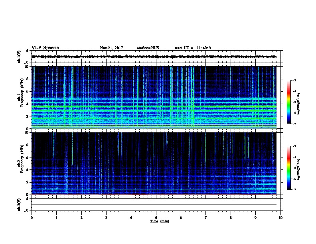
Task: Select the ch.1 "Frequency (kHz)" axis label
Action: (22, 92)
